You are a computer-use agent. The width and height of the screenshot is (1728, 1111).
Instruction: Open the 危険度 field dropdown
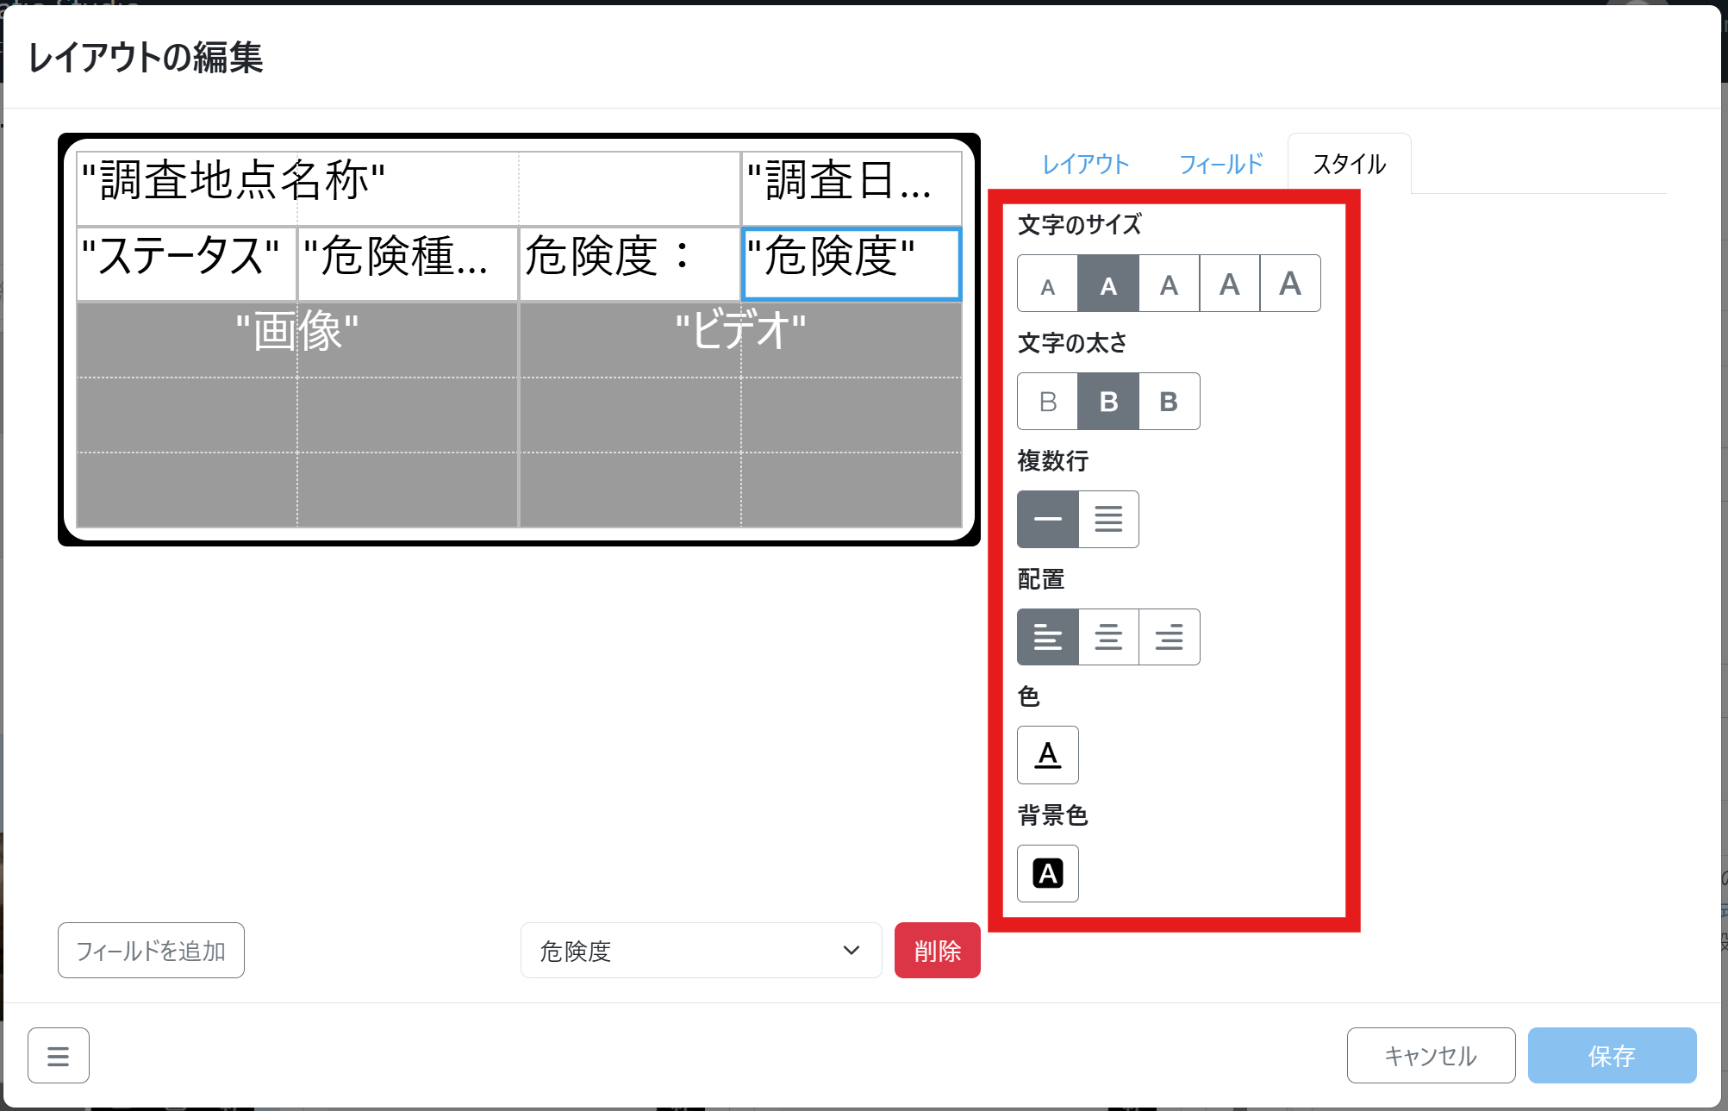pos(701,951)
